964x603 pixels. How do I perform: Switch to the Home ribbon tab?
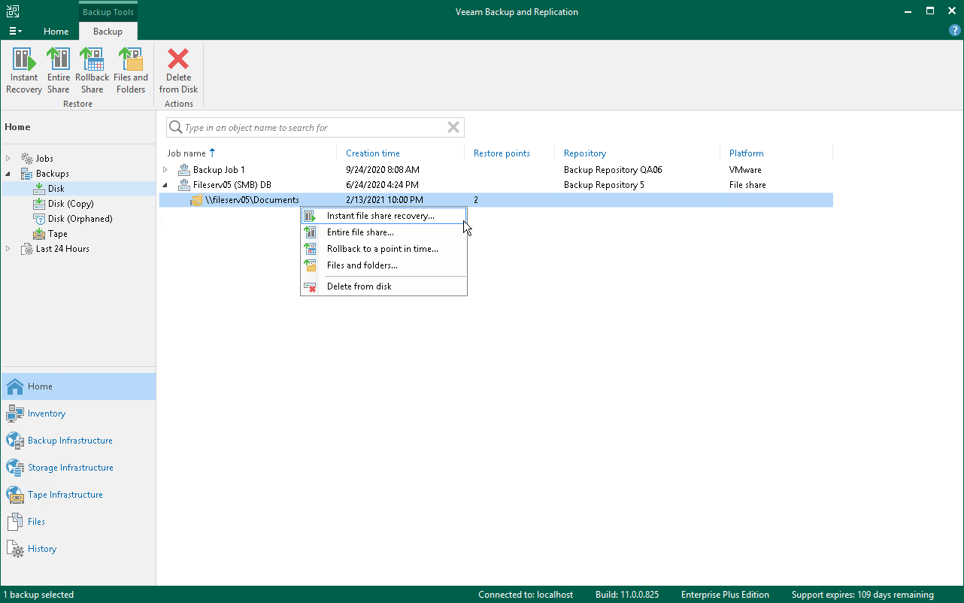point(56,32)
